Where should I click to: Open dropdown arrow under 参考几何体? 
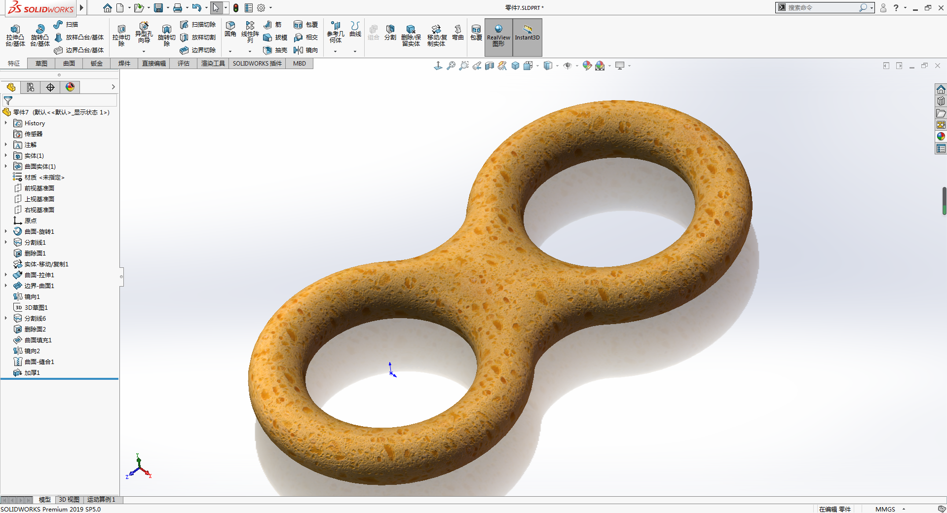tap(336, 51)
